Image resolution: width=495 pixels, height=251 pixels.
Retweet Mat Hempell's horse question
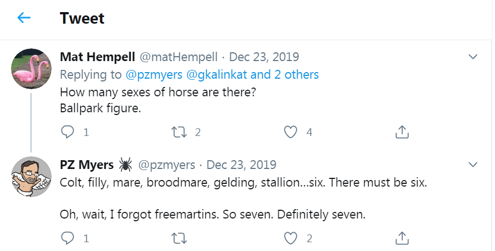click(x=179, y=132)
